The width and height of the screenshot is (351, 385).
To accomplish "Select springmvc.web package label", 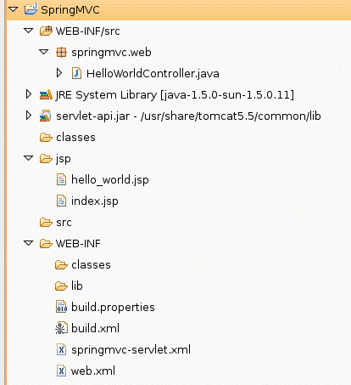I will (111, 53).
